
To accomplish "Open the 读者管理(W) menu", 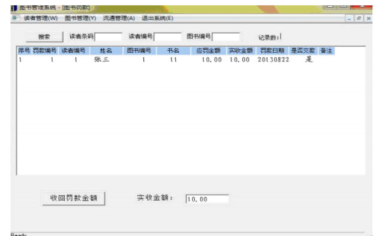I will click(41, 18).
